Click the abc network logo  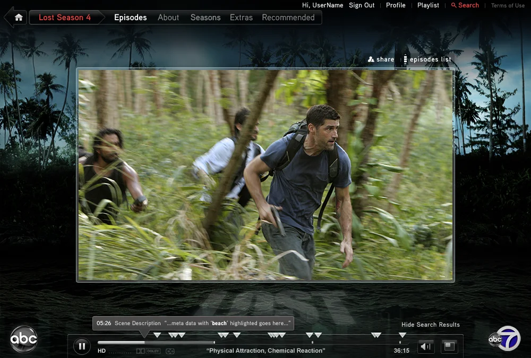click(x=23, y=339)
